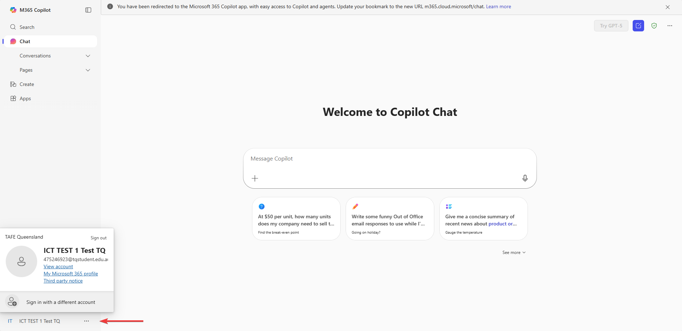Focus the Message Copilot input field
Screen dimensions: 682x331
click(x=390, y=159)
